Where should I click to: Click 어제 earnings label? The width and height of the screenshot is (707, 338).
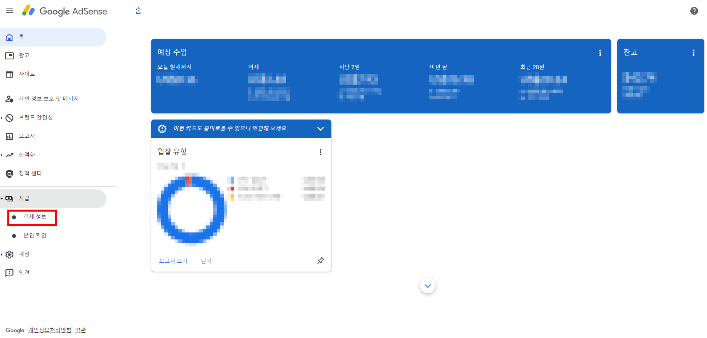254,67
